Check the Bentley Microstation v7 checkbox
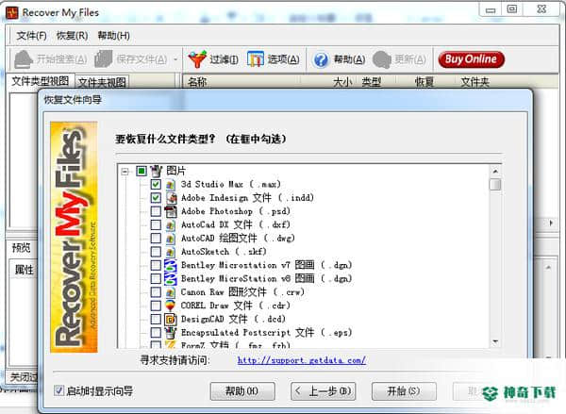The image size is (566, 414). click(156, 265)
